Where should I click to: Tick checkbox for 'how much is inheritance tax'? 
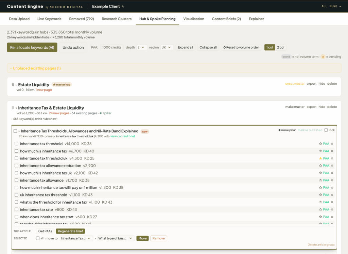click(16, 151)
